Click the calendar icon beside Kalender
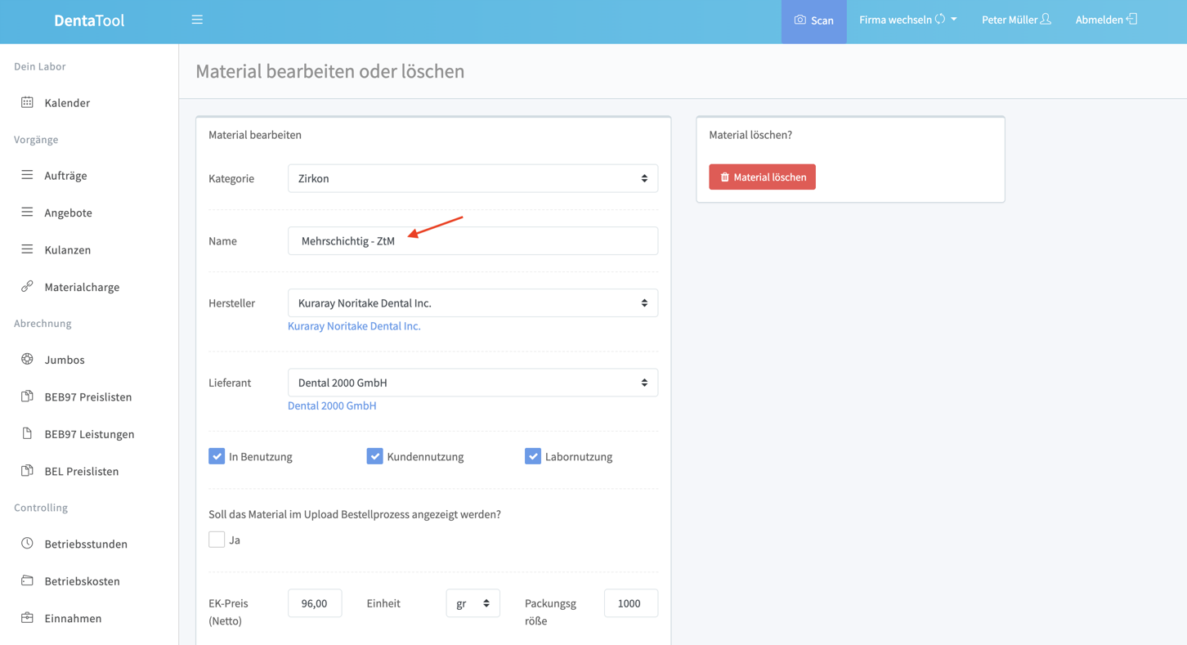1187x645 pixels. [x=27, y=102]
